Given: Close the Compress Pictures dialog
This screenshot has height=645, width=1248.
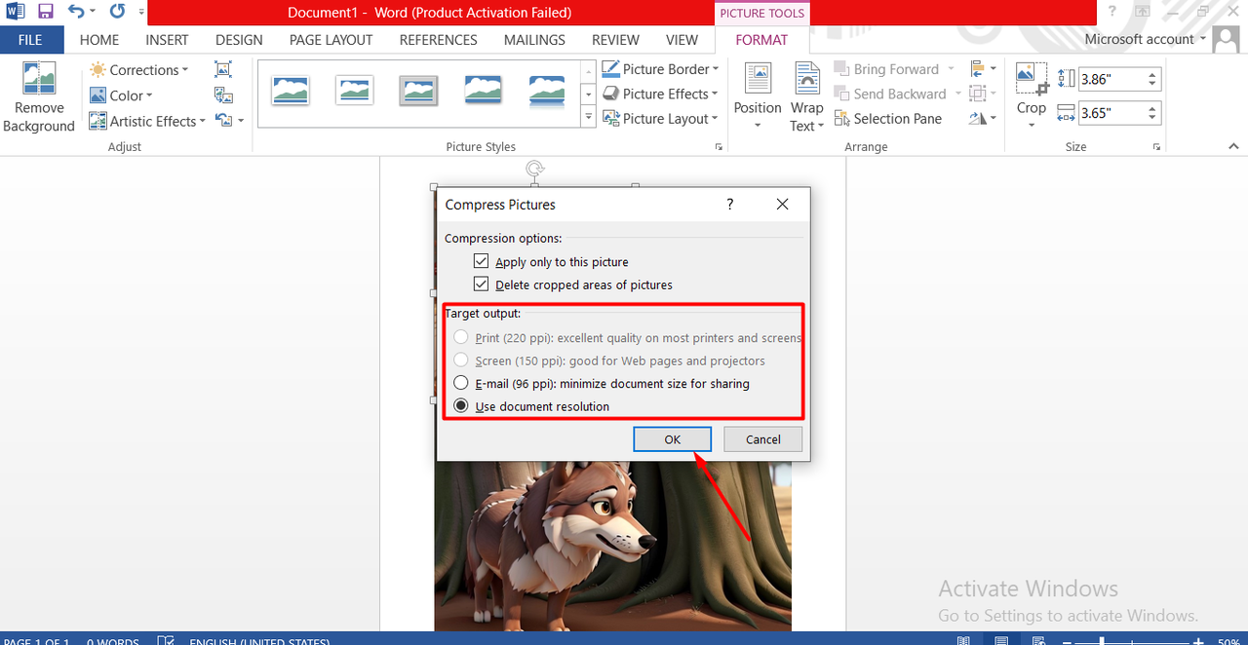Looking at the screenshot, I should (782, 205).
